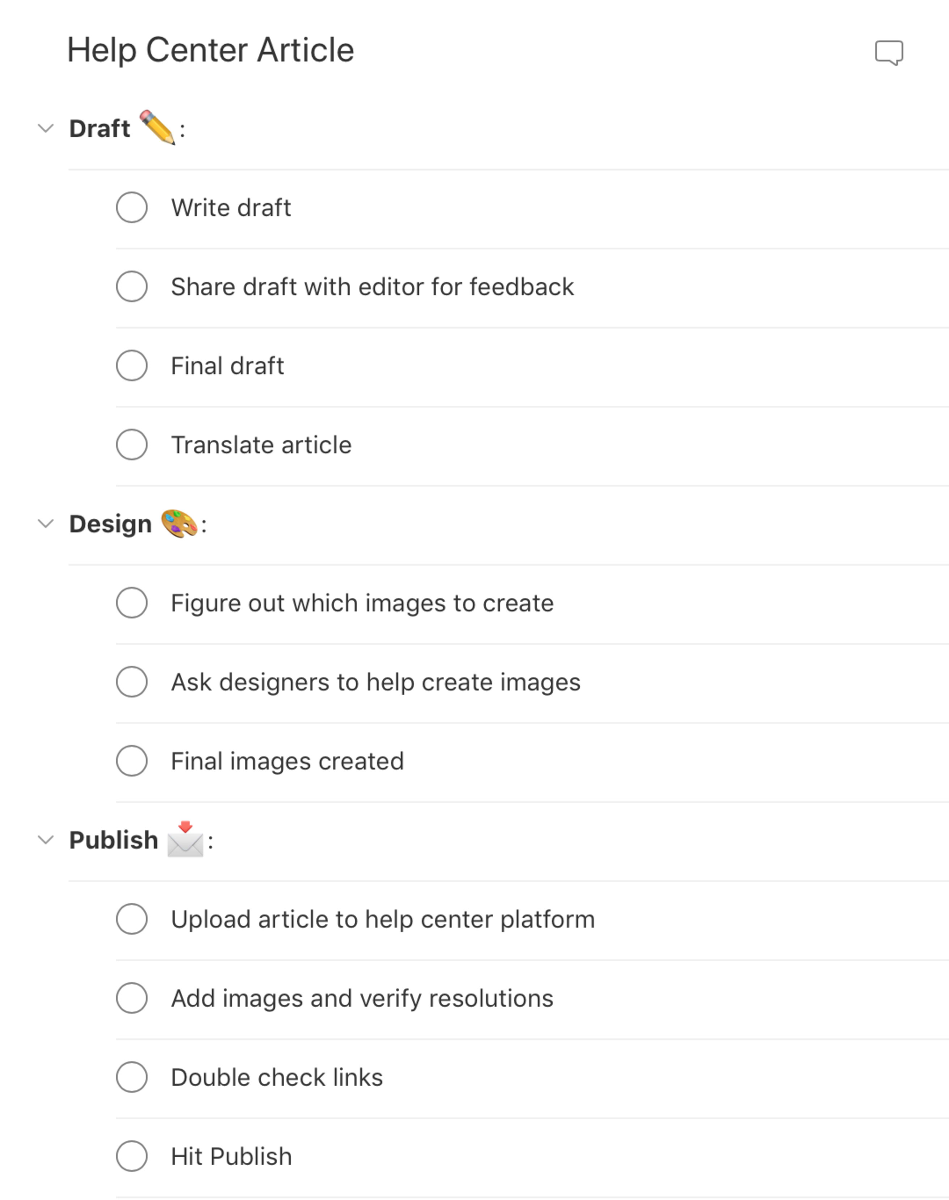Open the Add images and verify resolutions task
The image size is (949, 1200).
pos(362,998)
